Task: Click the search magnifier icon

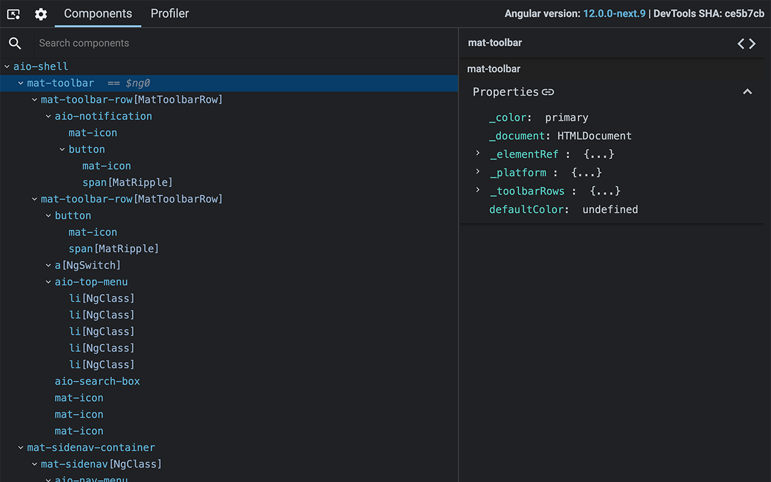Action: tap(14, 43)
